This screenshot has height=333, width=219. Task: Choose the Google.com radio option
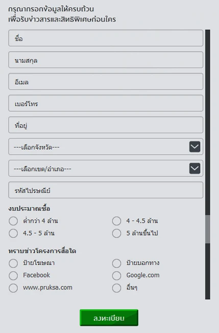point(116,276)
